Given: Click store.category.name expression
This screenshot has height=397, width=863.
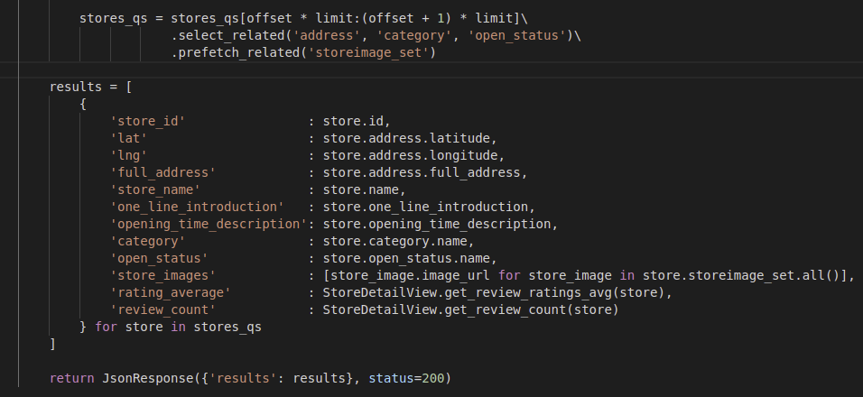Looking at the screenshot, I should pyautogui.click(x=394, y=242).
